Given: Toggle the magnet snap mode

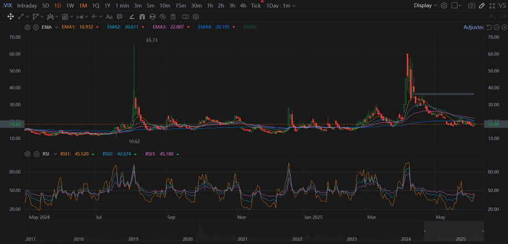Looking at the screenshot, I should [x=142, y=17].
